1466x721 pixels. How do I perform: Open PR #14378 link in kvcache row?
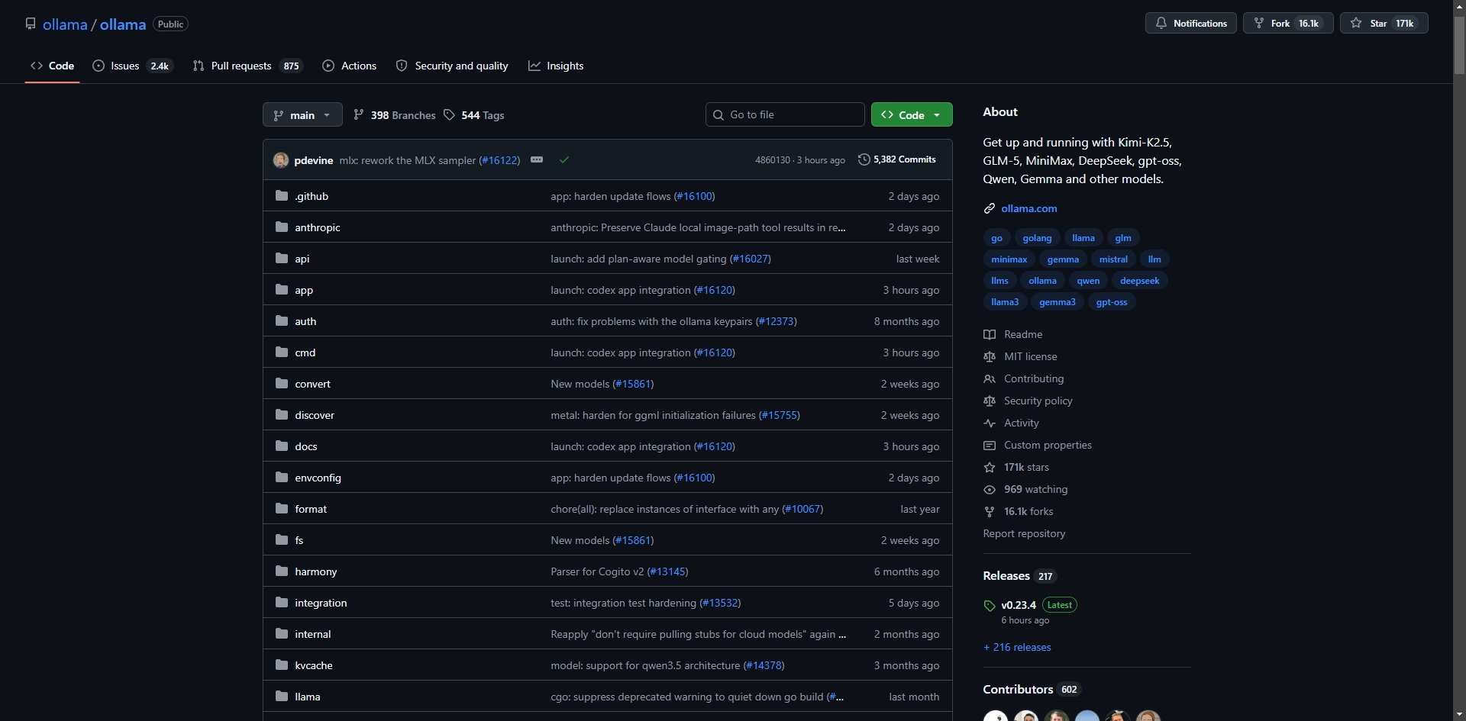[764, 665]
